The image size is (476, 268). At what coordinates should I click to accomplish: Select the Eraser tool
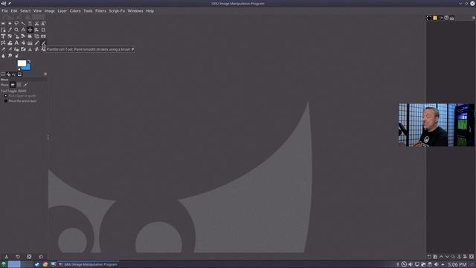(x=3, y=49)
